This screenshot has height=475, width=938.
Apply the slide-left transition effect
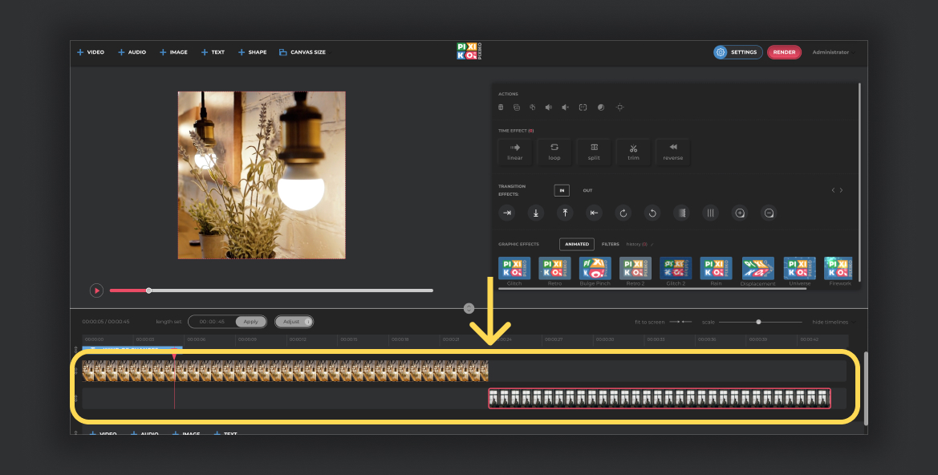tap(594, 213)
